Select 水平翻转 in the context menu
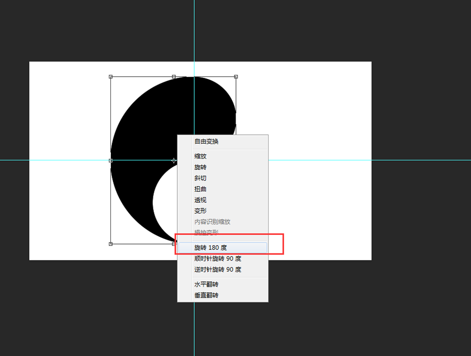Image resolution: width=471 pixels, height=356 pixels. point(222,284)
